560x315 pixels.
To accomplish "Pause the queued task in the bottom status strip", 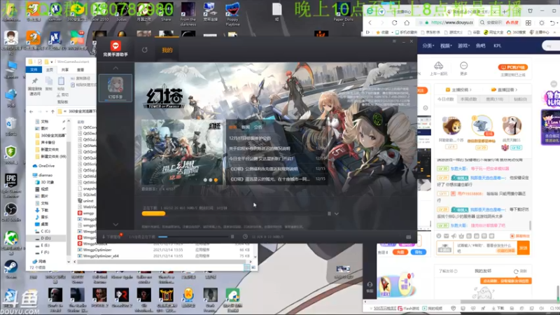I will coord(232,237).
